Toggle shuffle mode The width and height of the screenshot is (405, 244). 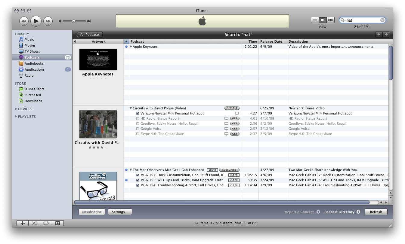point(34,223)
